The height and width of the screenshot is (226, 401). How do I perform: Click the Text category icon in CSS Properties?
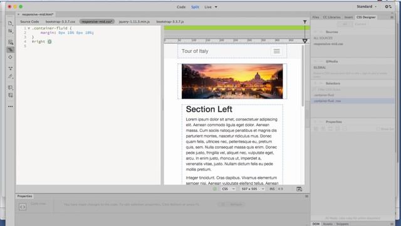(323, 129)
